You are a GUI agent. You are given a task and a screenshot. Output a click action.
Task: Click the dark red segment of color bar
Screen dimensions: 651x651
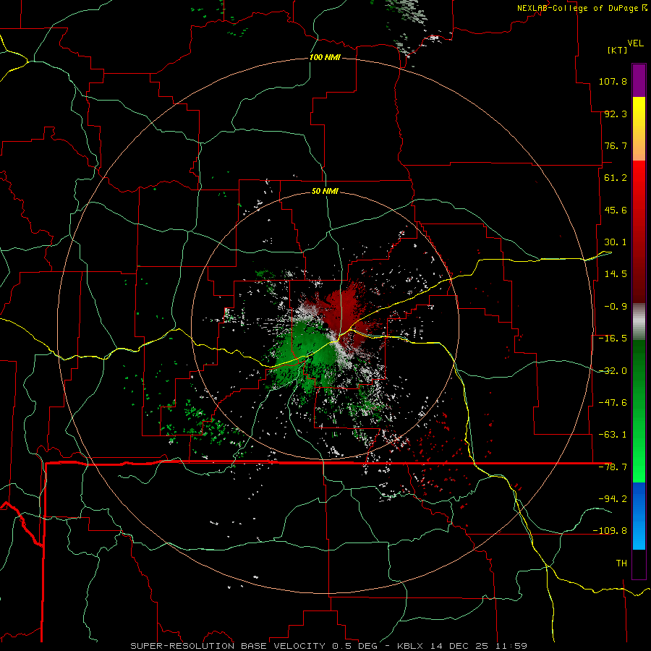[639, 265]
